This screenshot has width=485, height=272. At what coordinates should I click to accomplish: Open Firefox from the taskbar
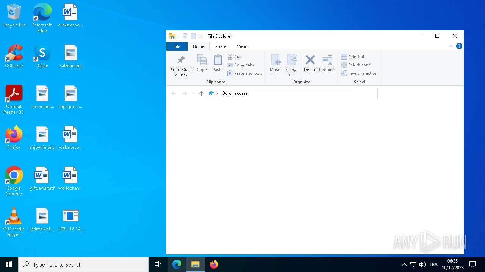[x=214, y=264]
